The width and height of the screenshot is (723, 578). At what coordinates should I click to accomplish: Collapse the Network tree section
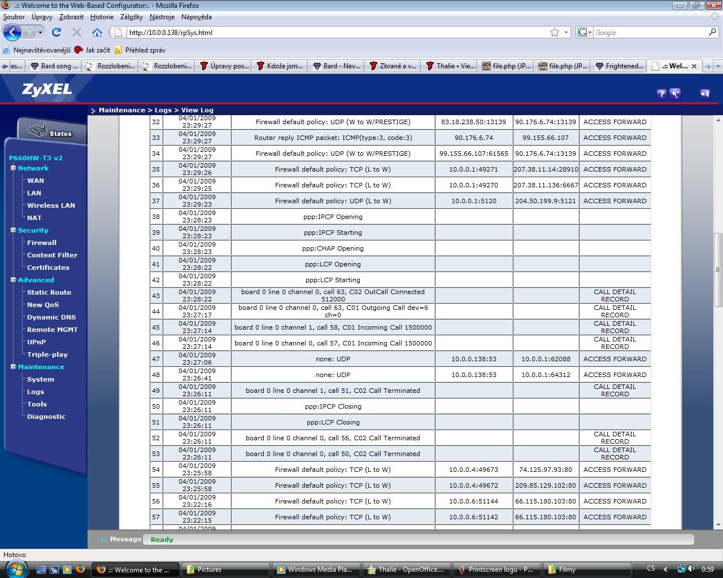pos(14,168)
